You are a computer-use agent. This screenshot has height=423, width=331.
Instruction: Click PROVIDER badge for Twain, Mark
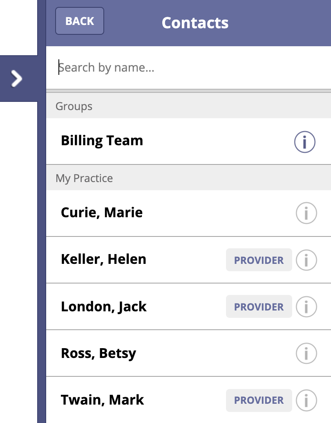pyautogui.click(x=259, y=400)
